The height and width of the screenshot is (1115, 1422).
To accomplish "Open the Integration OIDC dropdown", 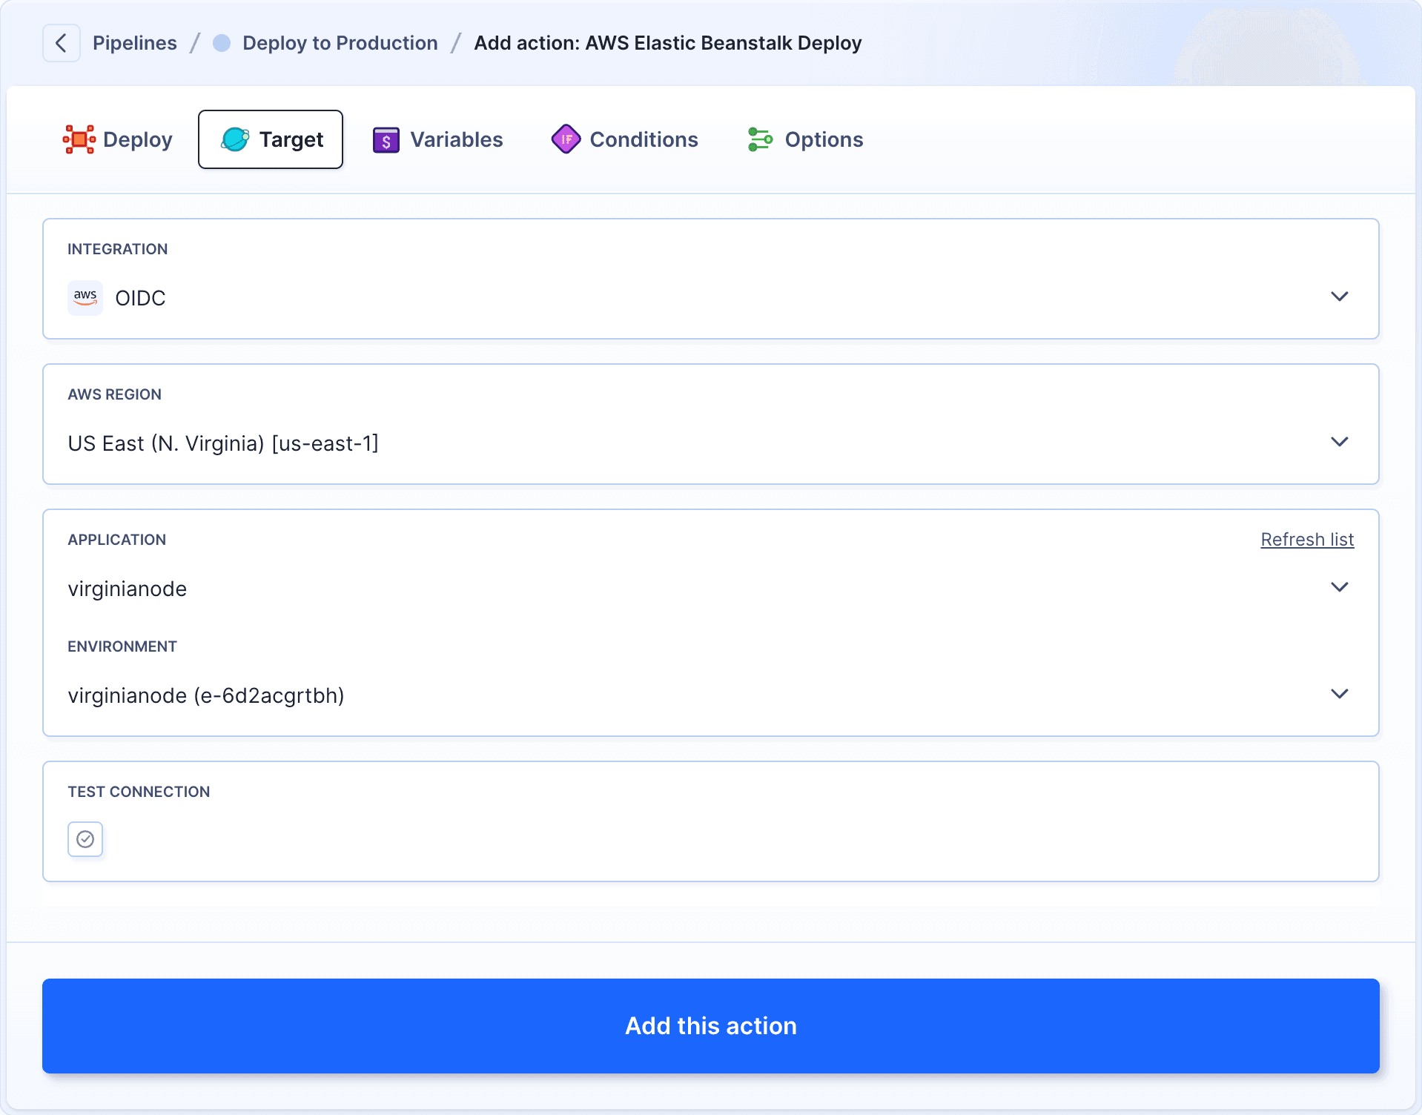I will coord(1339,297).
